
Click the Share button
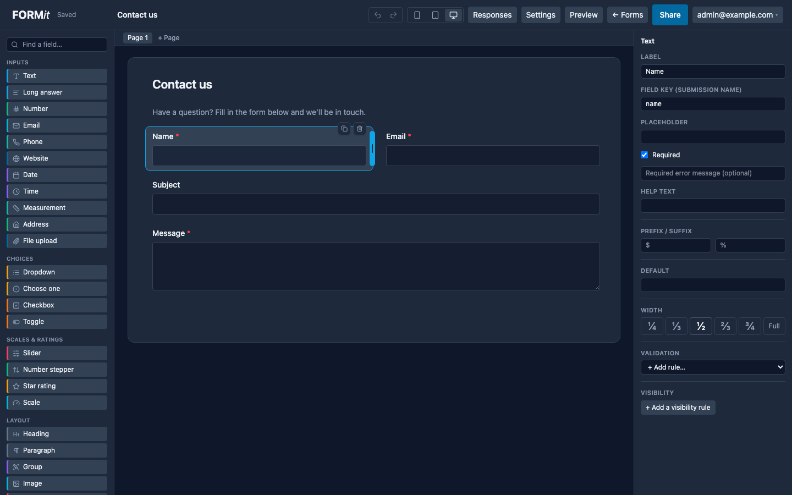click(670, 15)
